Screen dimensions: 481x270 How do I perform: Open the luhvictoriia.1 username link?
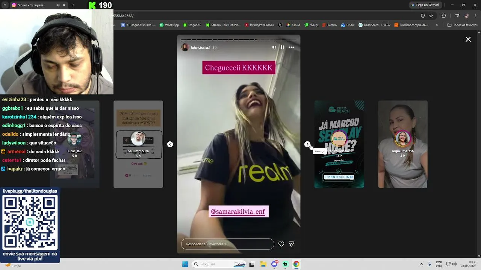pyautogui.click(x=201, y=48)
